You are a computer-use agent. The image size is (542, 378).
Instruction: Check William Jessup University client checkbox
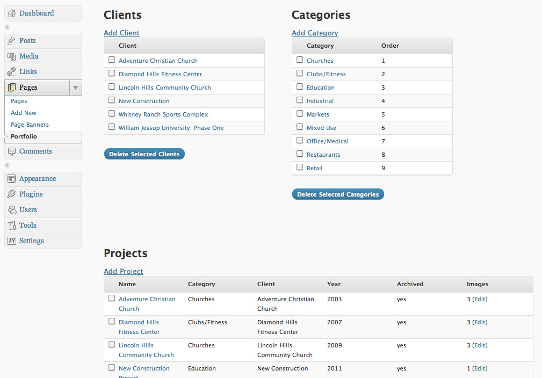(x=112, y=127)
